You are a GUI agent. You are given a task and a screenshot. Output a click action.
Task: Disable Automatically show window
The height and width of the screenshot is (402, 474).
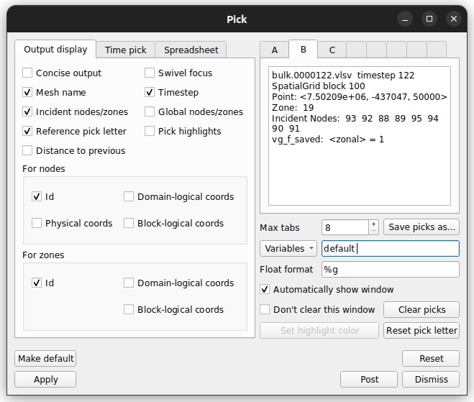coord(265,289)
